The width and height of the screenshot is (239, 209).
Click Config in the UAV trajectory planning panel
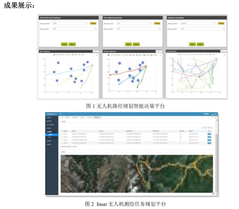coord(157,23)
